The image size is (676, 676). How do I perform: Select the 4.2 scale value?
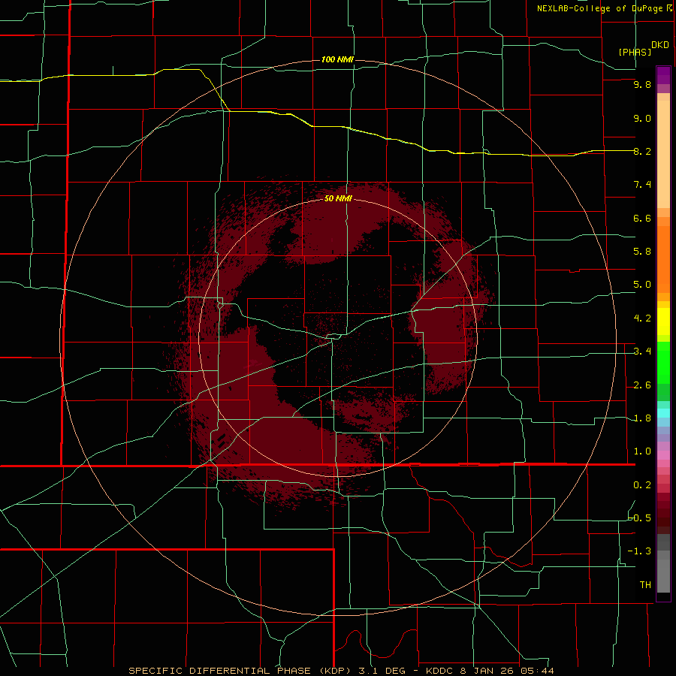[642, 318]
